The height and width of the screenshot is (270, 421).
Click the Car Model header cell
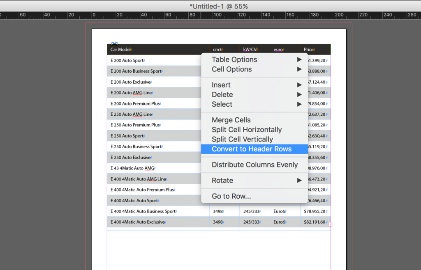point(158,50)
